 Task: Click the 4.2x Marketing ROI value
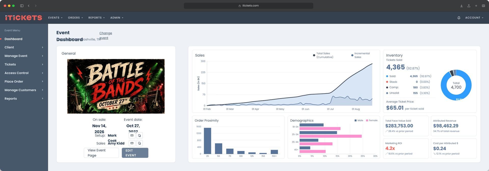[390, 148]
